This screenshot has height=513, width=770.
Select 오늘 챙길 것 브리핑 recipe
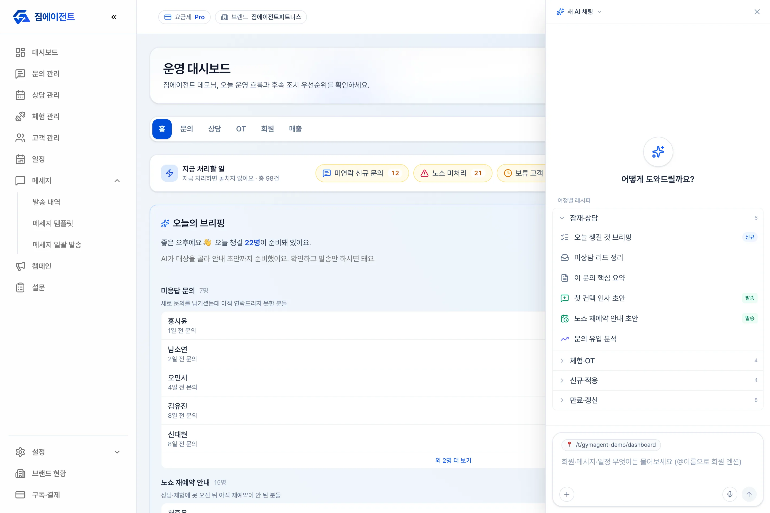coord(658,237)
